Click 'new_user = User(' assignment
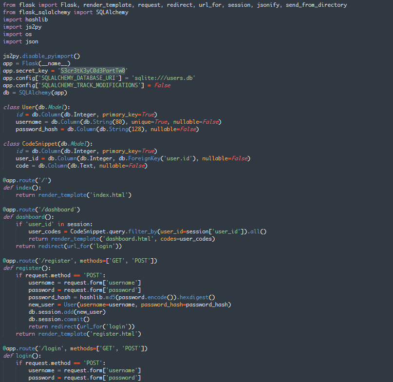Viewport: 393px width, 382px height. [54, 305]
